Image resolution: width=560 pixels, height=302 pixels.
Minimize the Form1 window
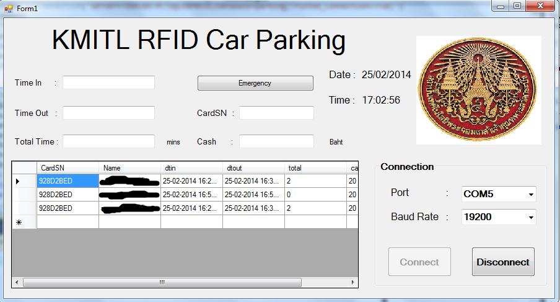[501, 6]
